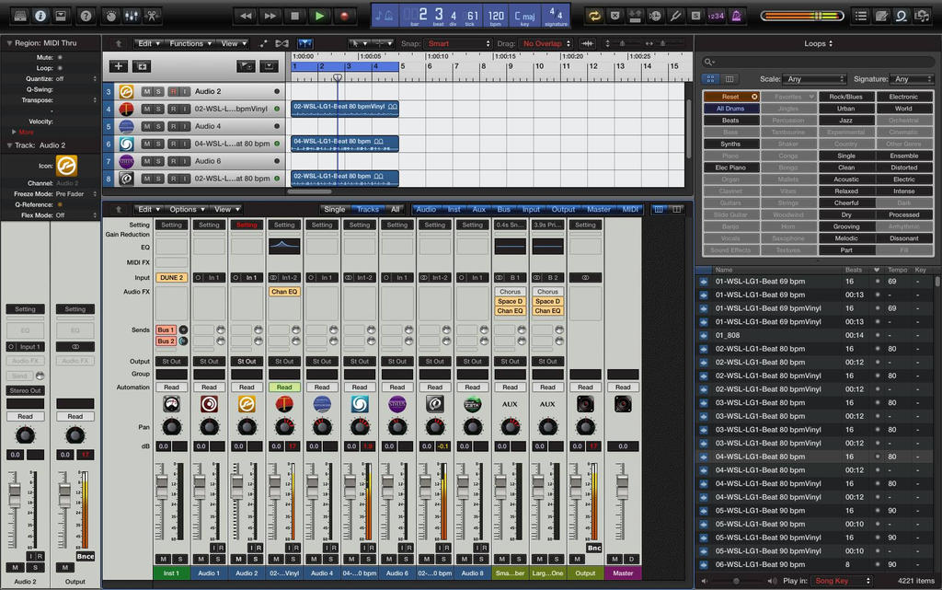Toggle the Cycle mode button
Screen dimensions: 942x590
pos(594,17)
